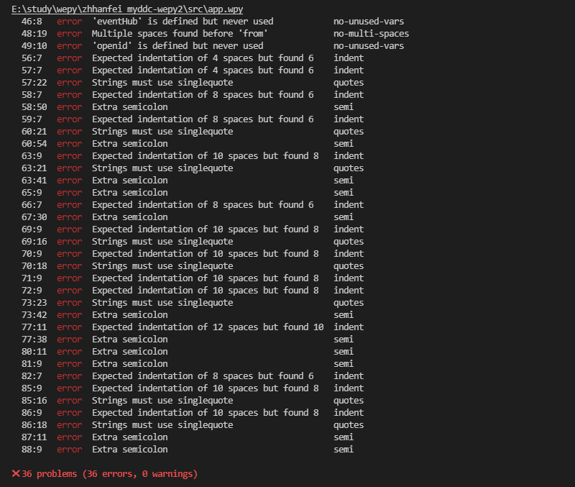The width and height of the screenshot is (575, 487).
Task: Click the no-unused-vars rule for eventHub
Action: 369,22
